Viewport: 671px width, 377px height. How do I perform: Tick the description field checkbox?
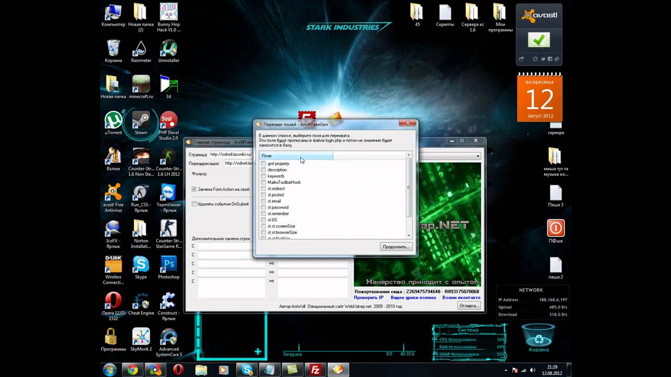[x=264, y=170]
